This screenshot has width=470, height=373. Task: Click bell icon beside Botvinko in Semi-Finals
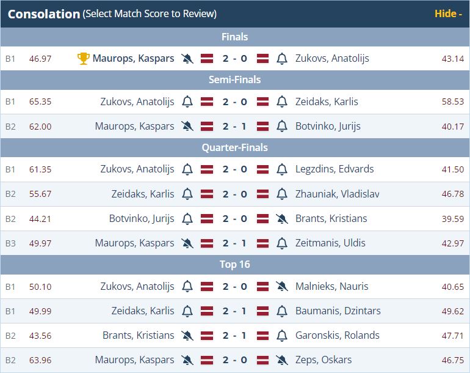click(281, 126)
